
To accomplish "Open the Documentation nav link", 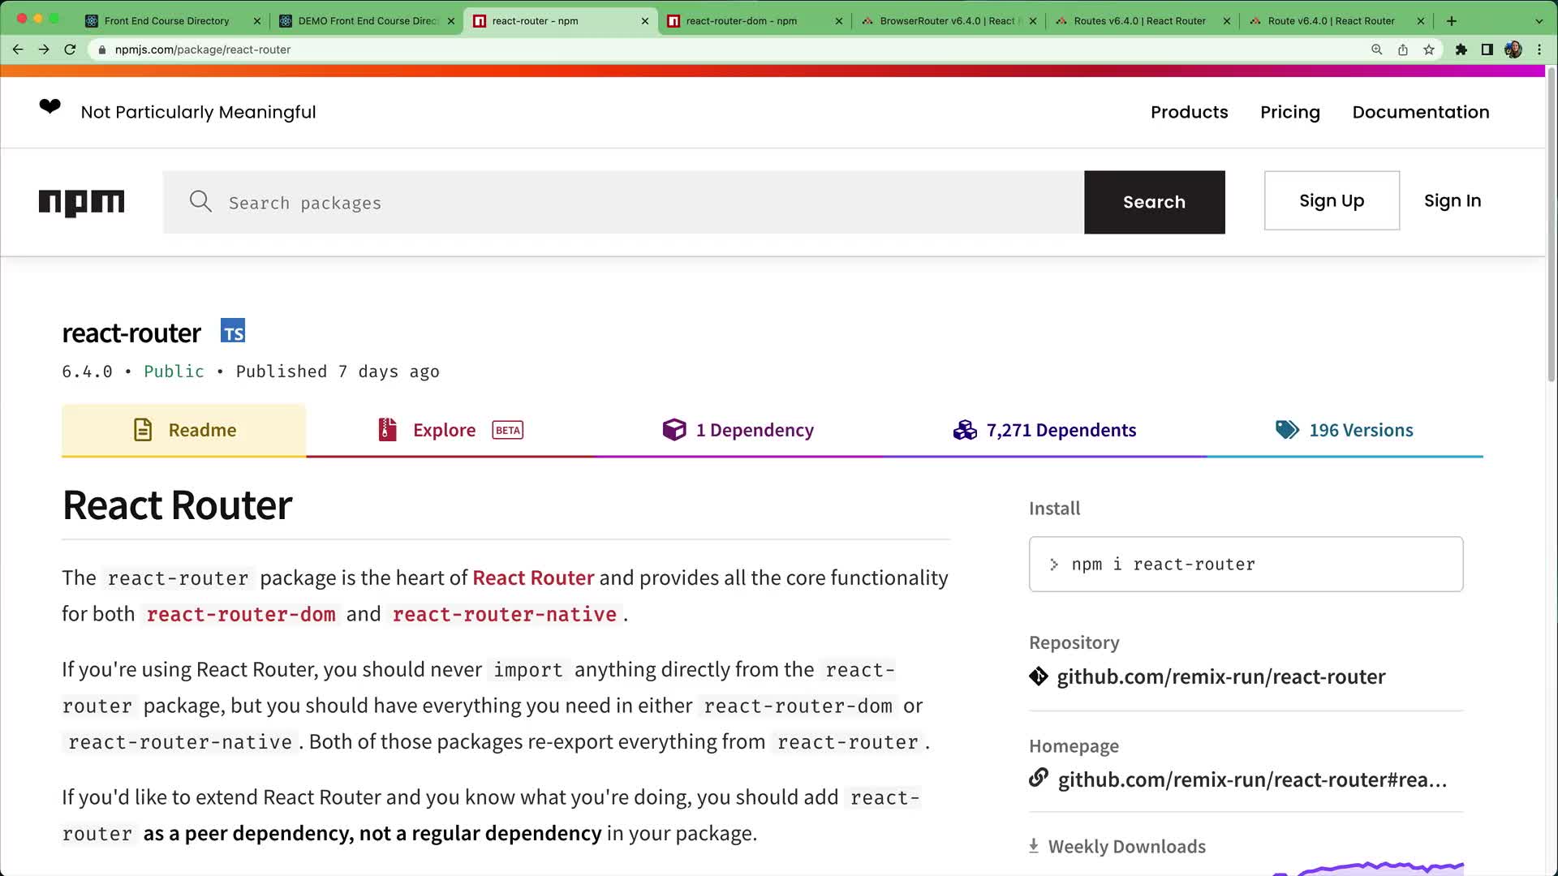I will click(x=1421, y=112).
